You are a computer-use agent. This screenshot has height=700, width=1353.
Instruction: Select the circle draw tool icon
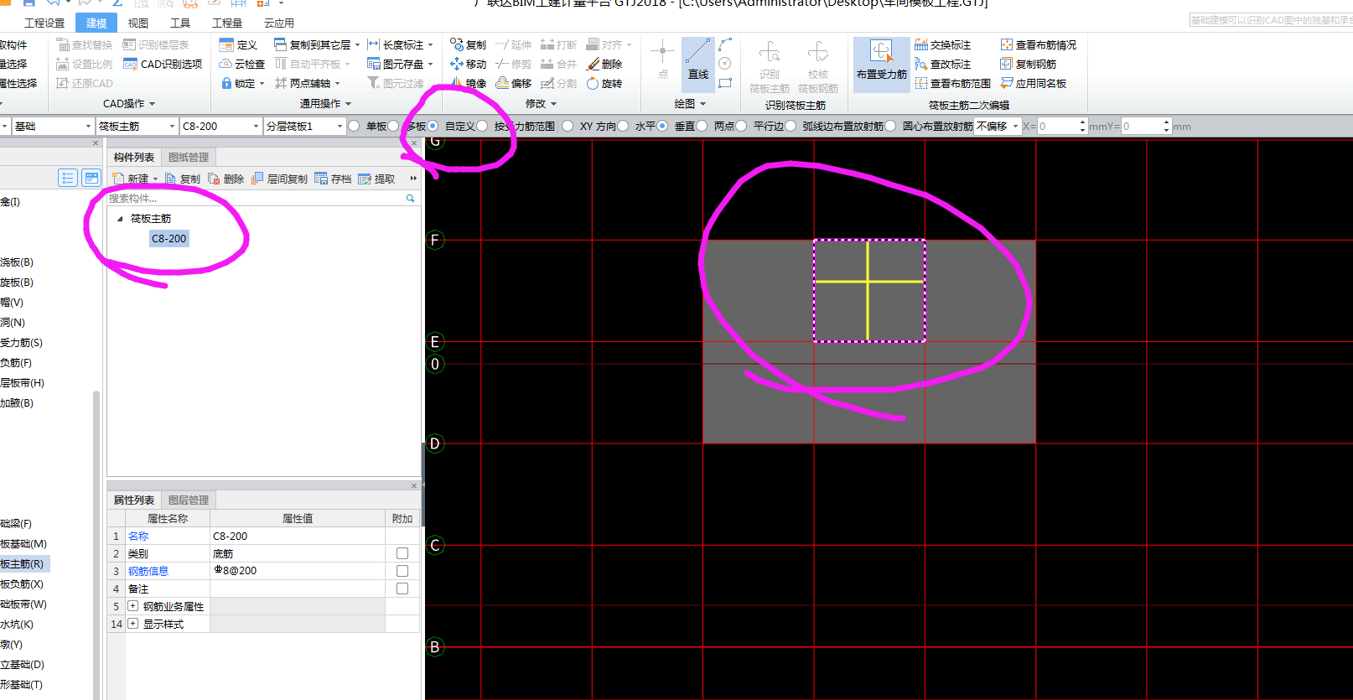(725, 64)
